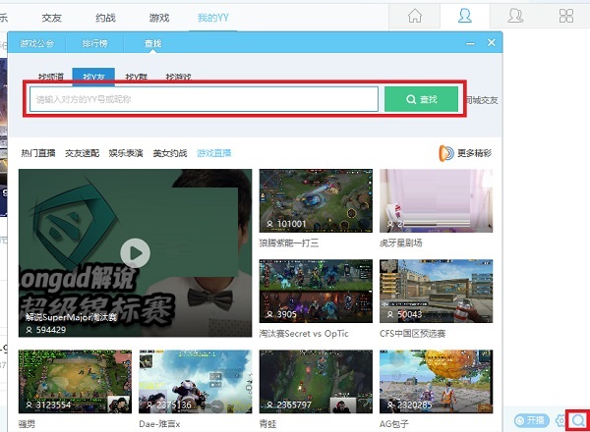The height and width of the screenshot is (432, 590).
Task: Open the settings gear icon at bottom
Action: pyautogui.click(x=560, y=420)
